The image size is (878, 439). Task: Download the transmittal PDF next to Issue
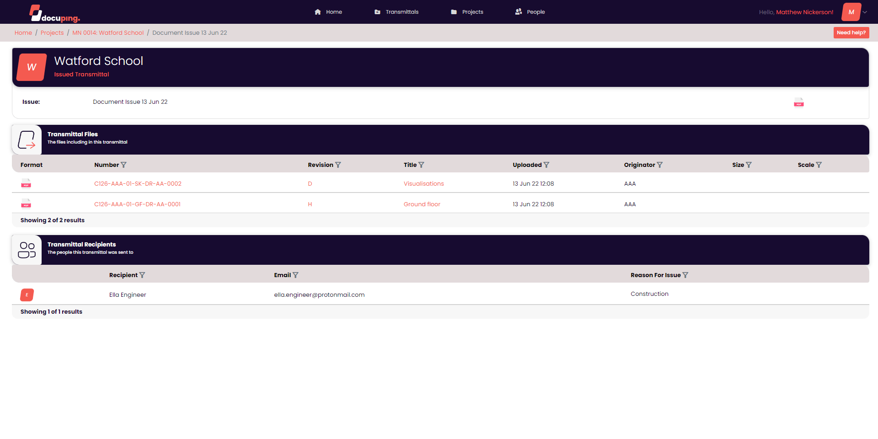(798, 102)
